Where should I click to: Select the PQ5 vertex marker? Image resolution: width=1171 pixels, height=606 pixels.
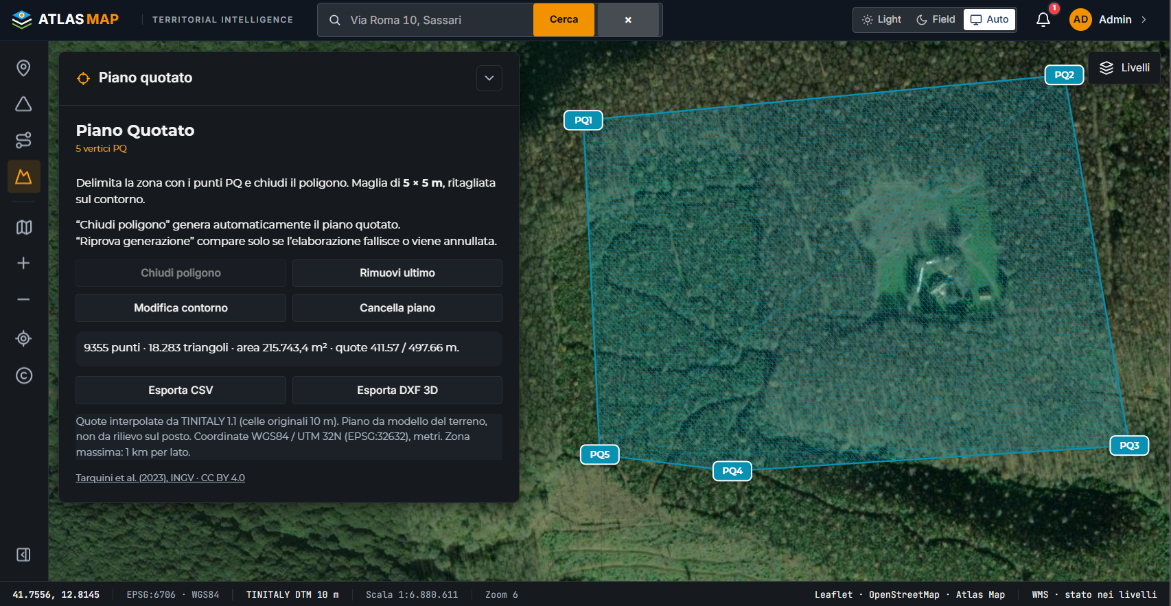point(600,454)
